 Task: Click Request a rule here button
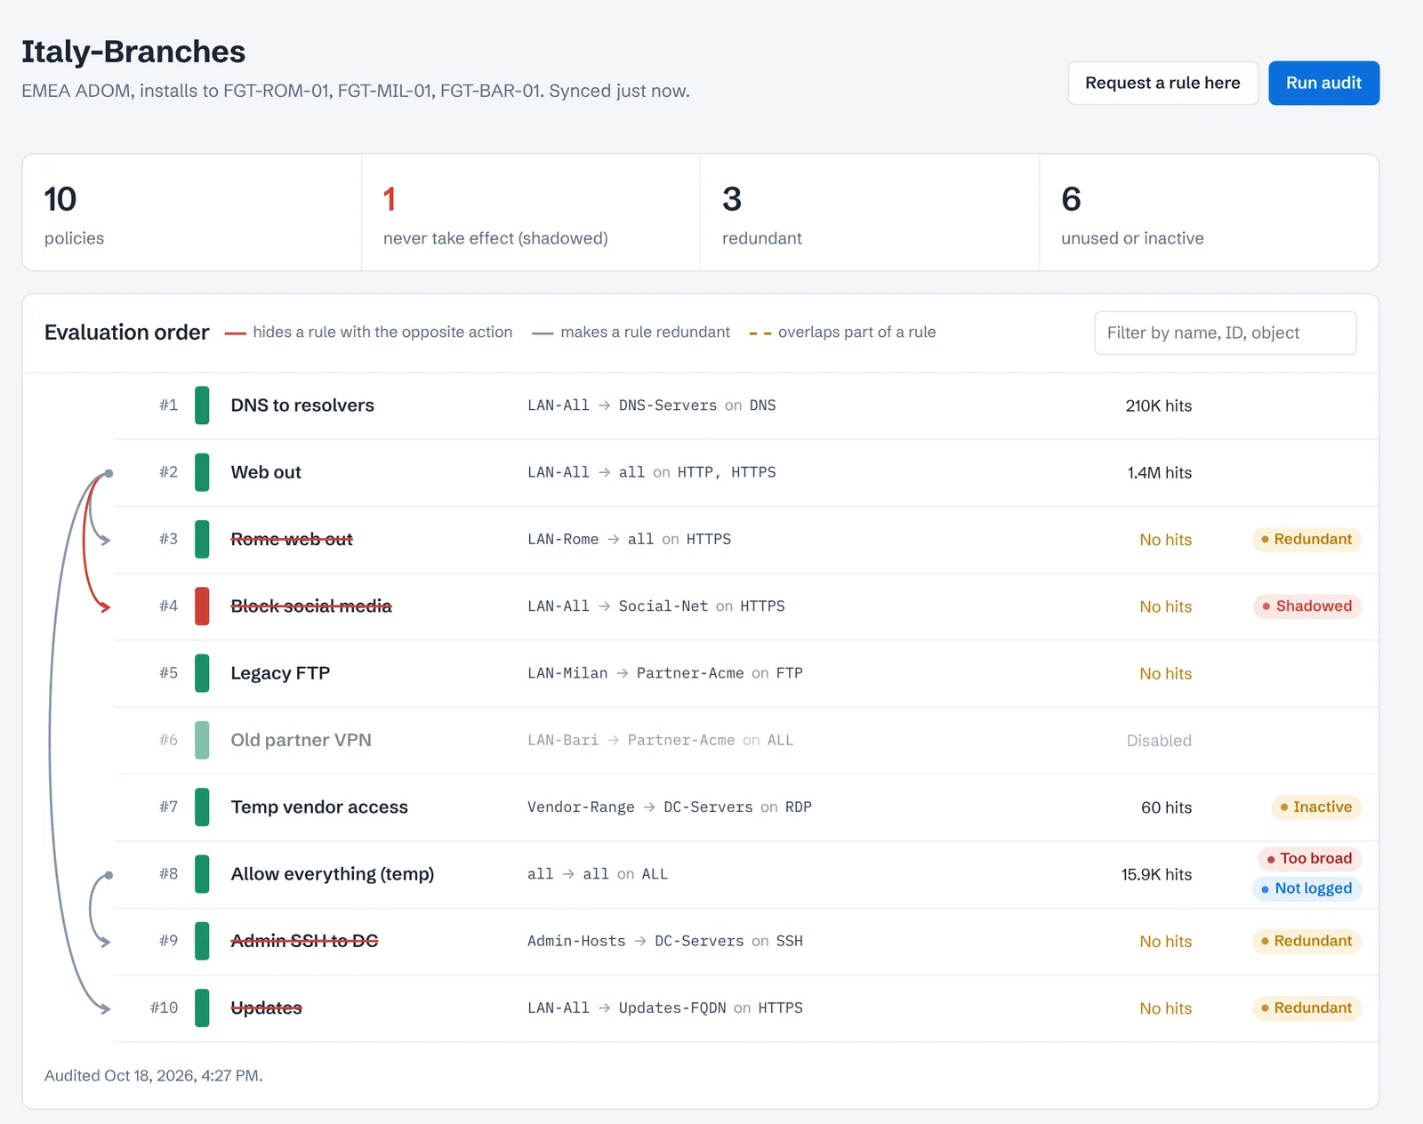click(x=1162, y=83)
